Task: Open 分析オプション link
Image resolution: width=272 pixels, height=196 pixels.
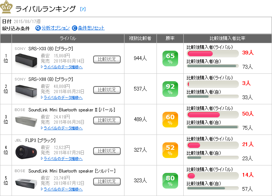Action: [56, 28]
